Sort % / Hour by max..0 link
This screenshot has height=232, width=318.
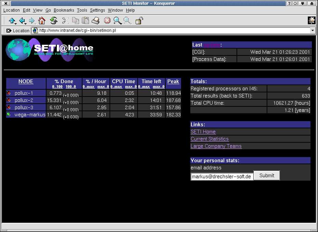coord(103,87)
